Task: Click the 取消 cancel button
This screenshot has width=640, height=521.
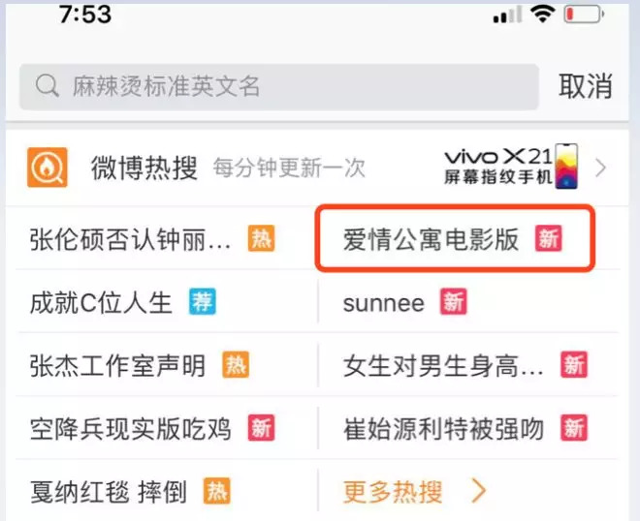Action: 586,86
